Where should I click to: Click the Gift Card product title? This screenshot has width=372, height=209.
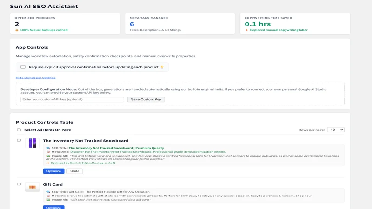[x=53, y=184]
